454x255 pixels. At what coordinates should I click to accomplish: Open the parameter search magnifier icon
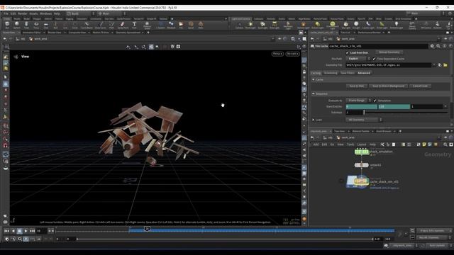click(438, 46)
